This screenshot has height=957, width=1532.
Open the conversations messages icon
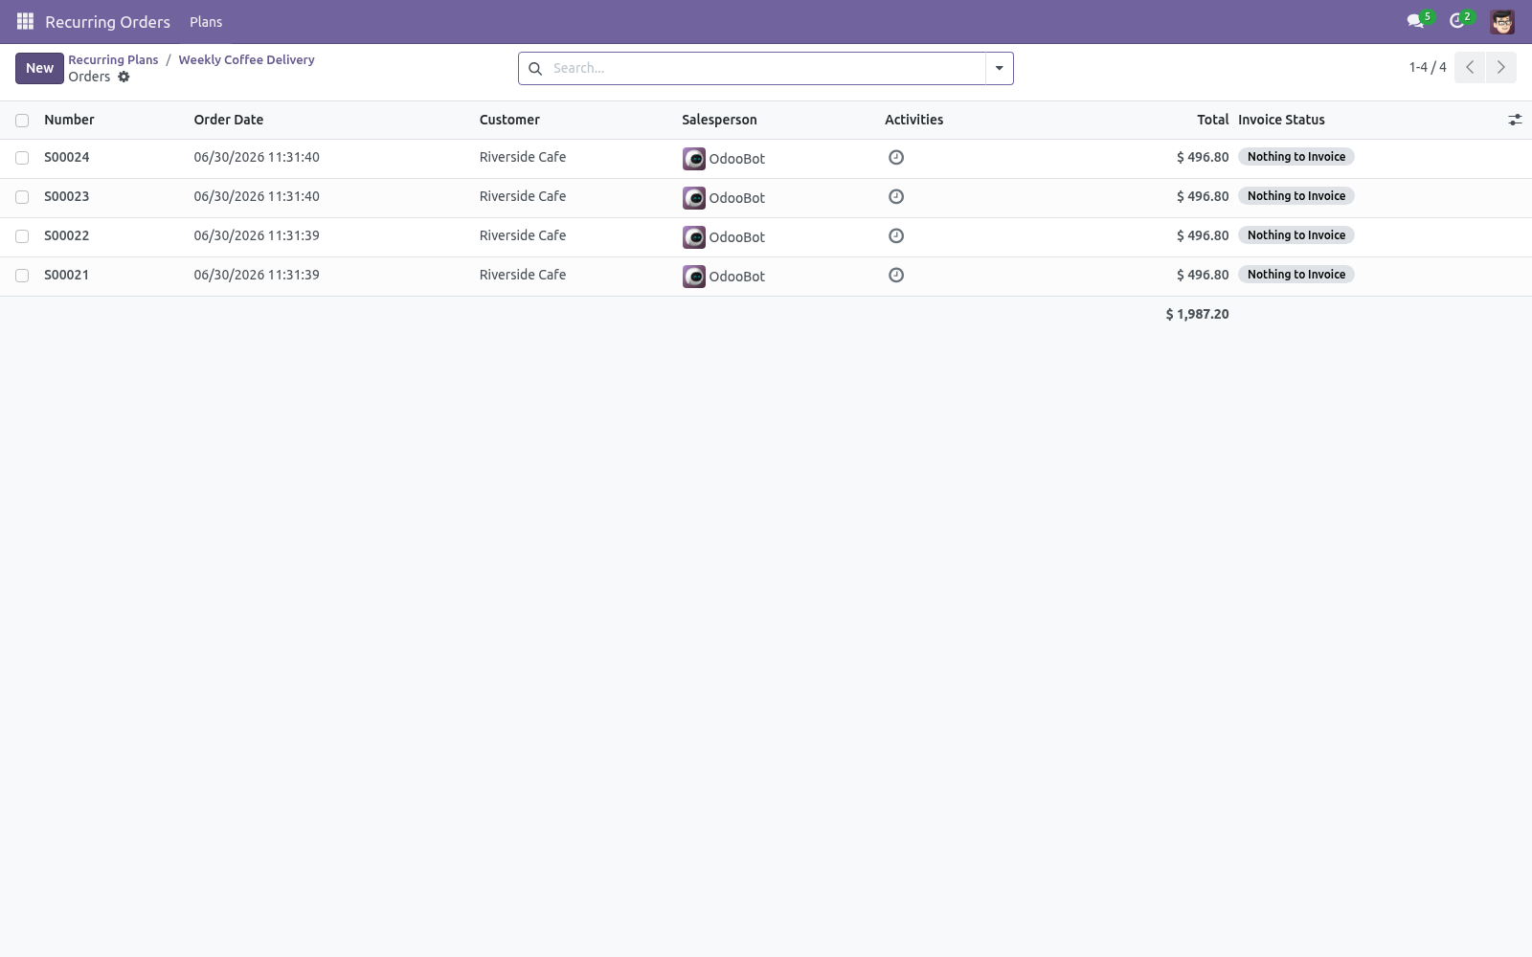(1415, 21)
